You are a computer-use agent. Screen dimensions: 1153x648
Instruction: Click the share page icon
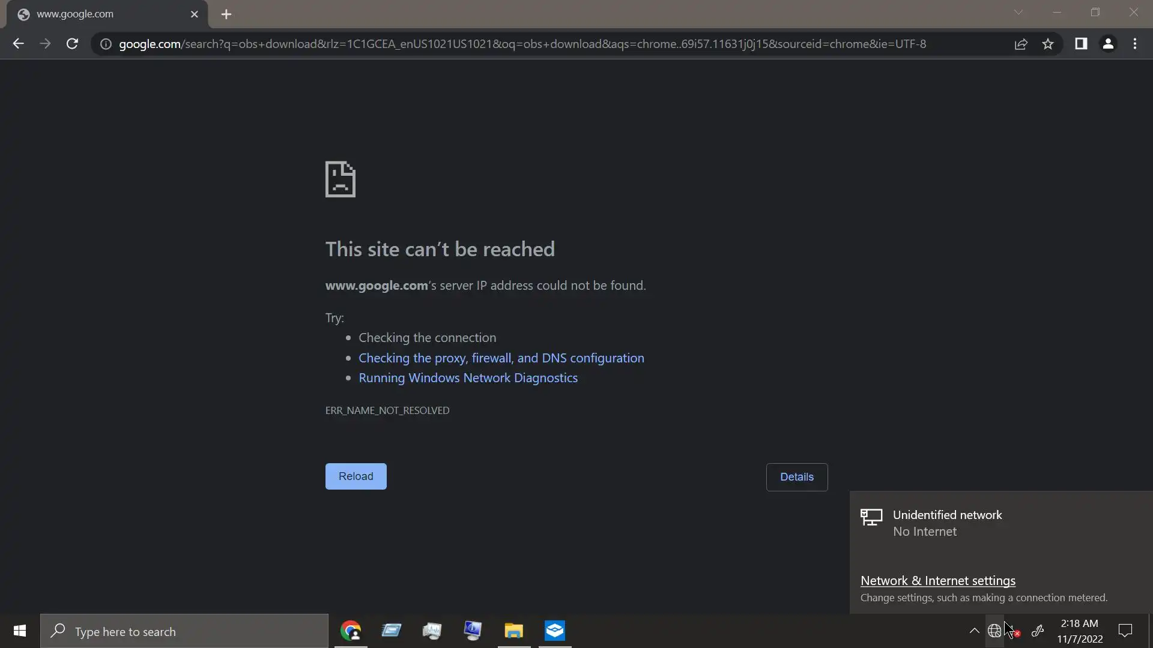pyautogui.click(x=1021, y=44)
